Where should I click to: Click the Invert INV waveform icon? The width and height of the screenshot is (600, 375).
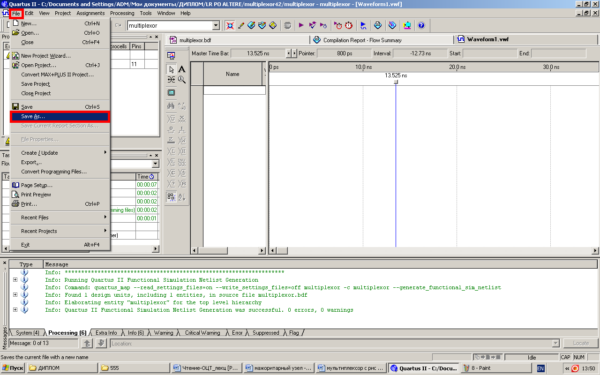(182, 162)
